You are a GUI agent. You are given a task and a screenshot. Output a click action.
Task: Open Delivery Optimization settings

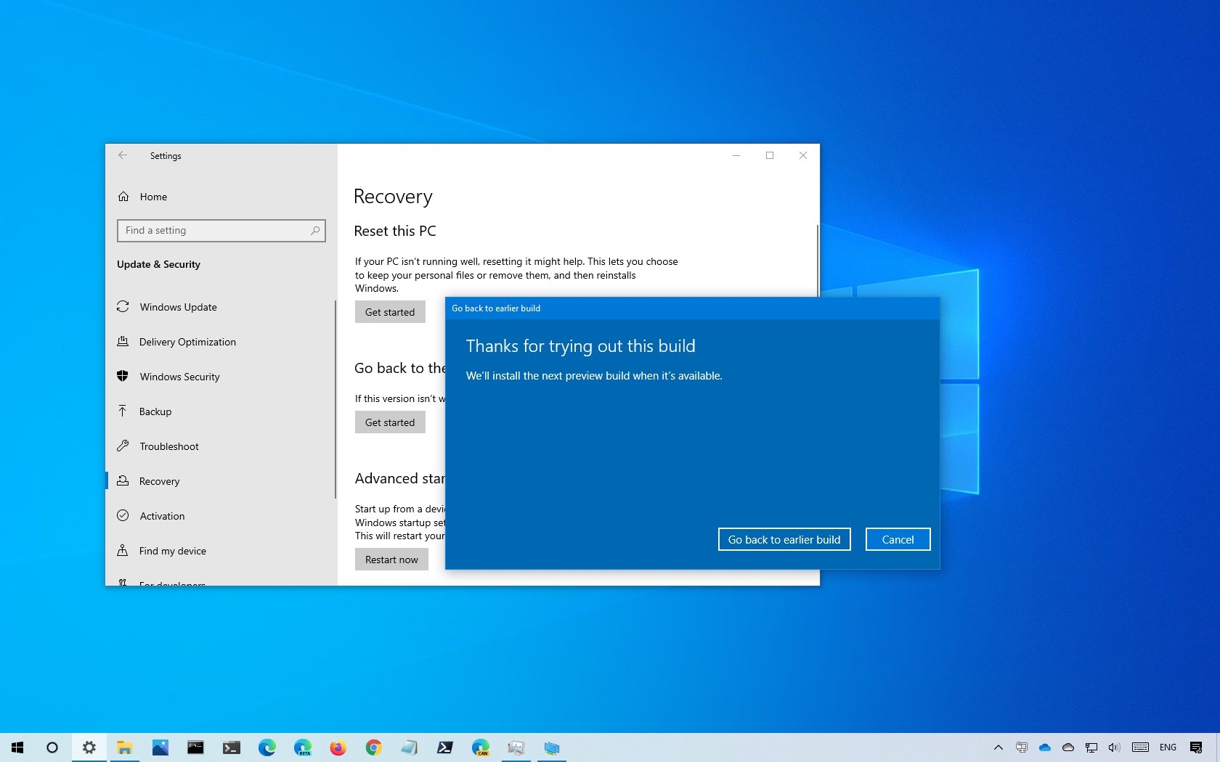187,342
